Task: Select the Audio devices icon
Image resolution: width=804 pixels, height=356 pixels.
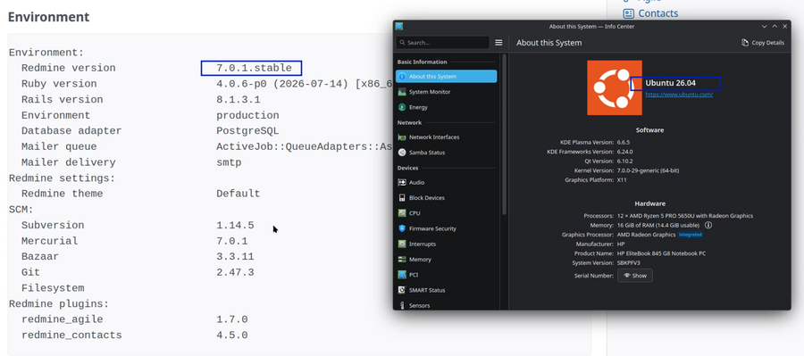Action: coord(402,182)
